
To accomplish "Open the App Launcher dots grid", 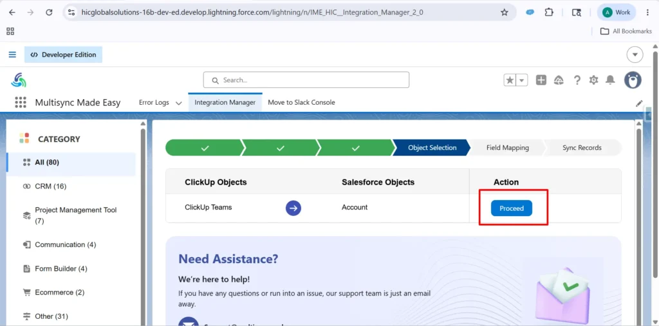I will [x=20, y=102].
